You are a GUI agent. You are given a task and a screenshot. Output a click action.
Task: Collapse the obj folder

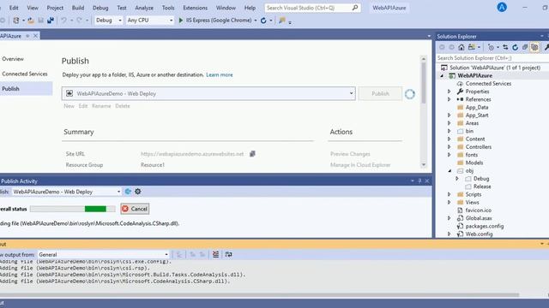click(449, 171)
